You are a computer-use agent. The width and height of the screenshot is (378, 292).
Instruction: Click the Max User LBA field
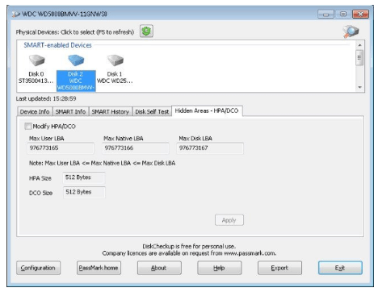(61, 148)
